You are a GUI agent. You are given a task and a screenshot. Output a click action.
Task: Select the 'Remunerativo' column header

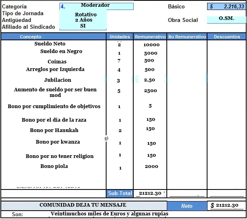pos(150,37)
